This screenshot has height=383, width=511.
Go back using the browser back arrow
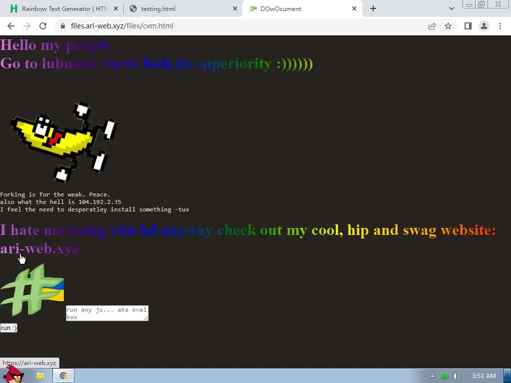[x=11, y=26]
